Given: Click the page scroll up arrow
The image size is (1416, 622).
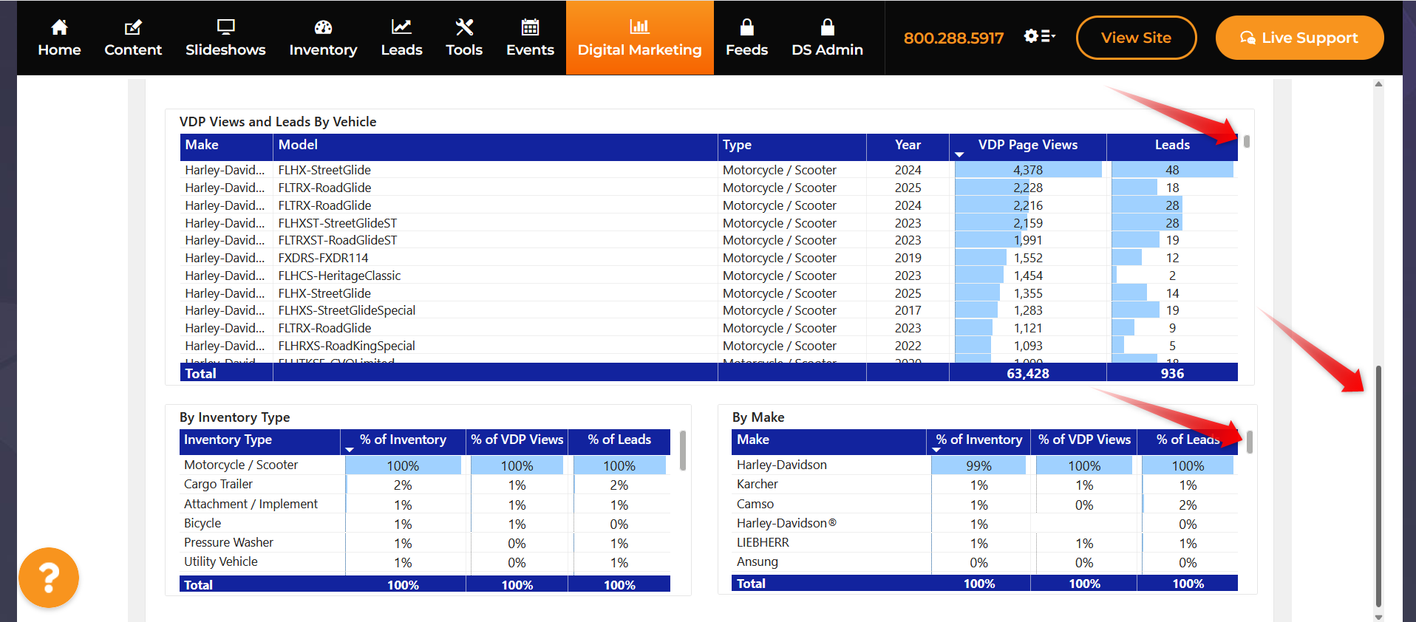Looking at the screenshot, I should [1378, 84].
